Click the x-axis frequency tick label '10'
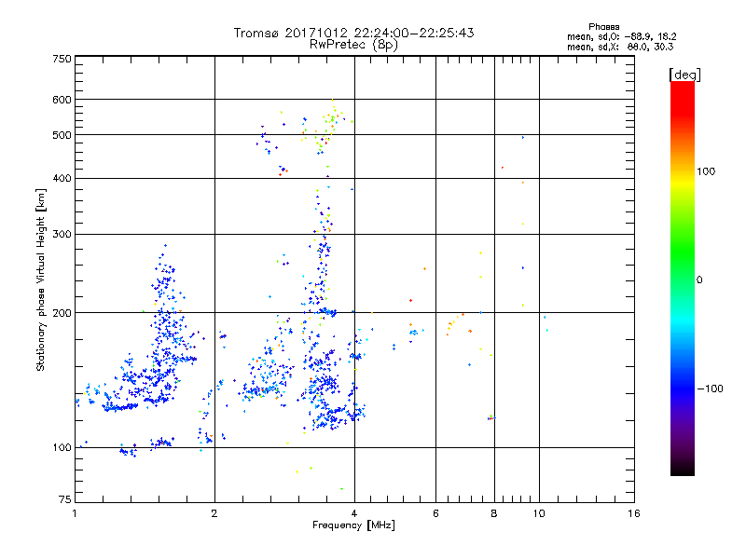Viewport: 746px width, 559px height. tap(539, 513)
